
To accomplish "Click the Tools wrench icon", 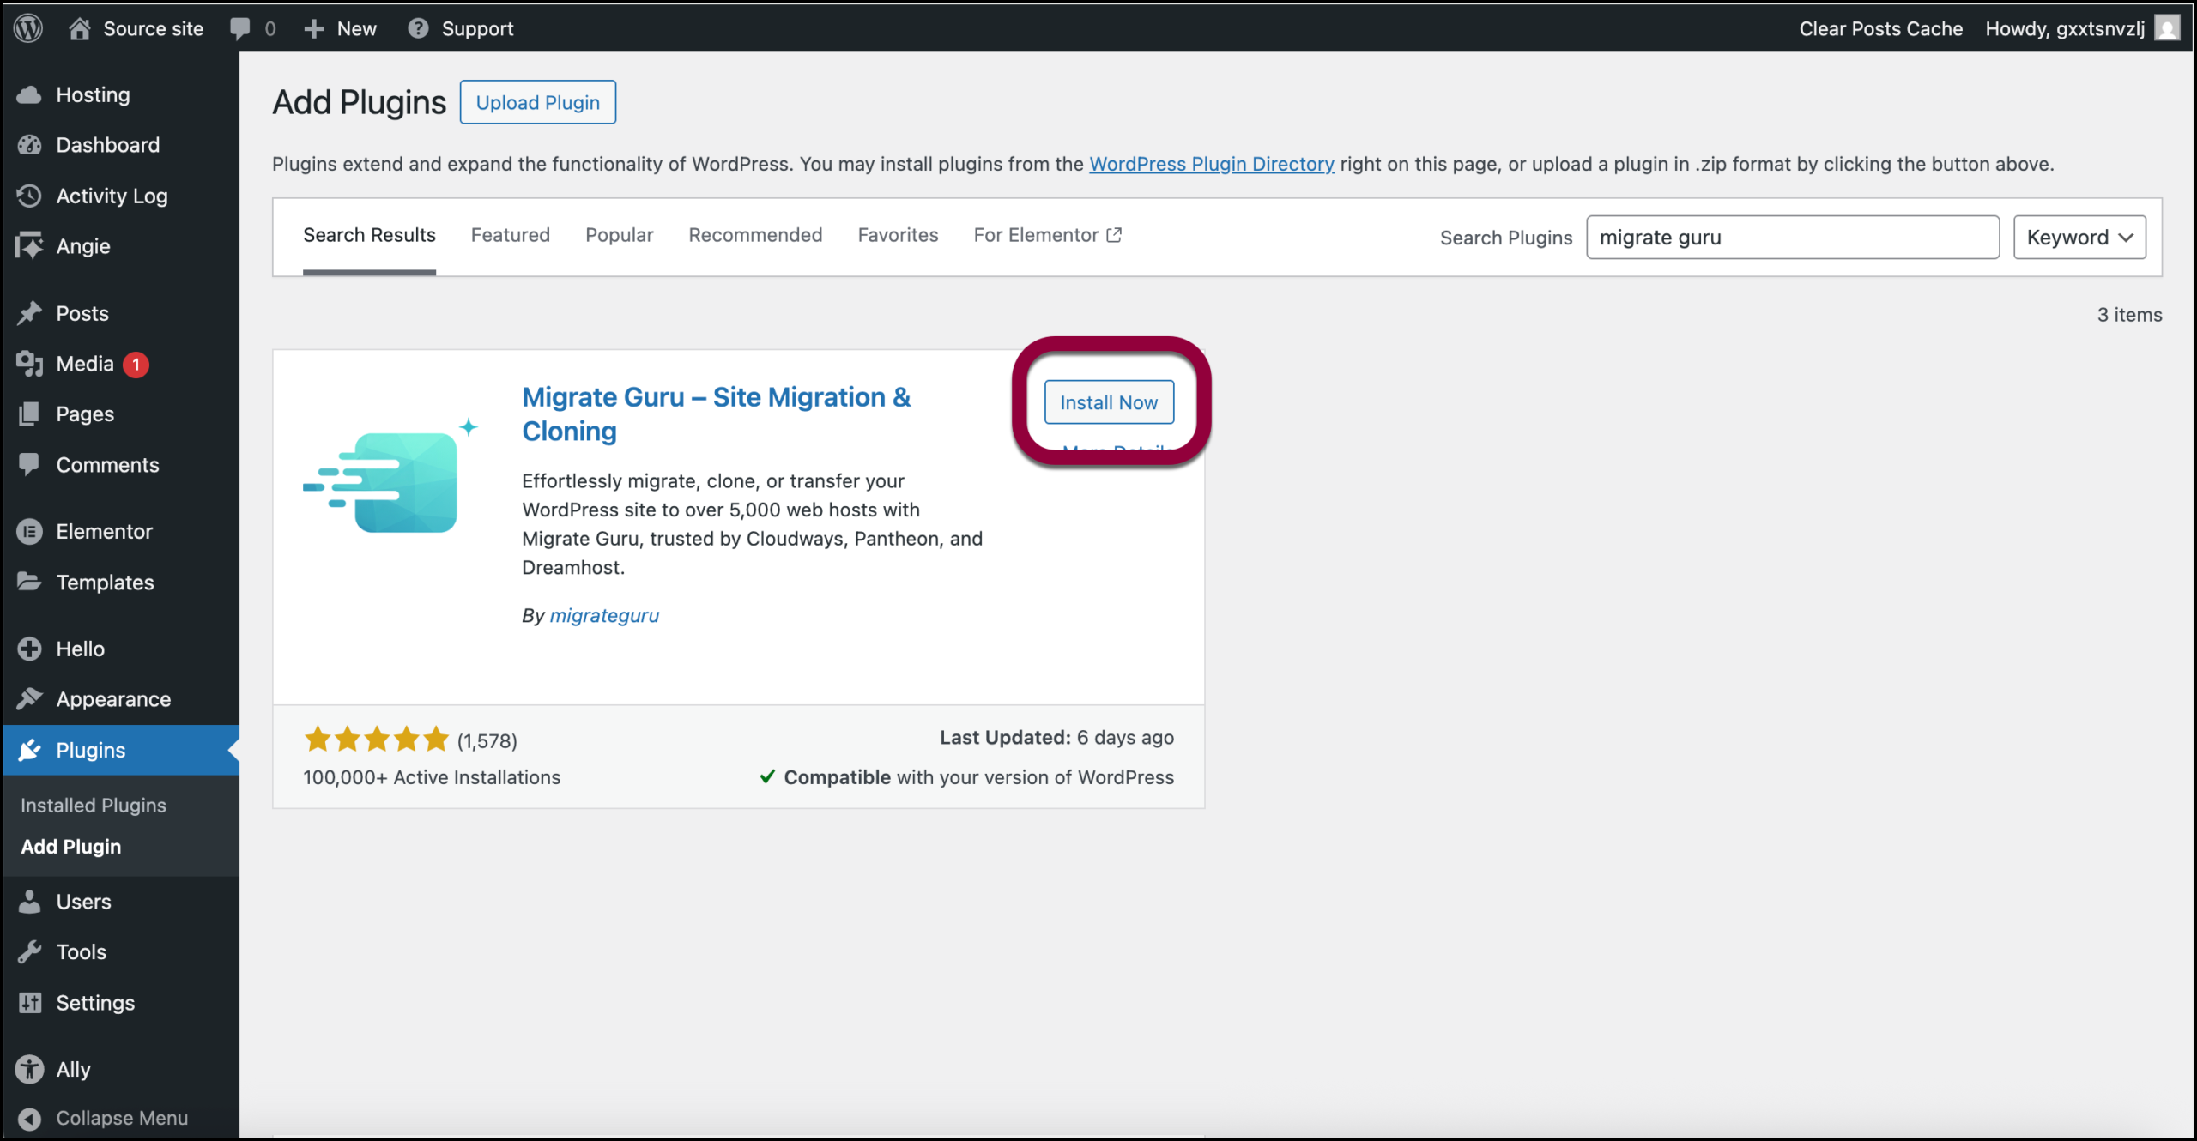I will pyautogui.click(x=29, y=952).
